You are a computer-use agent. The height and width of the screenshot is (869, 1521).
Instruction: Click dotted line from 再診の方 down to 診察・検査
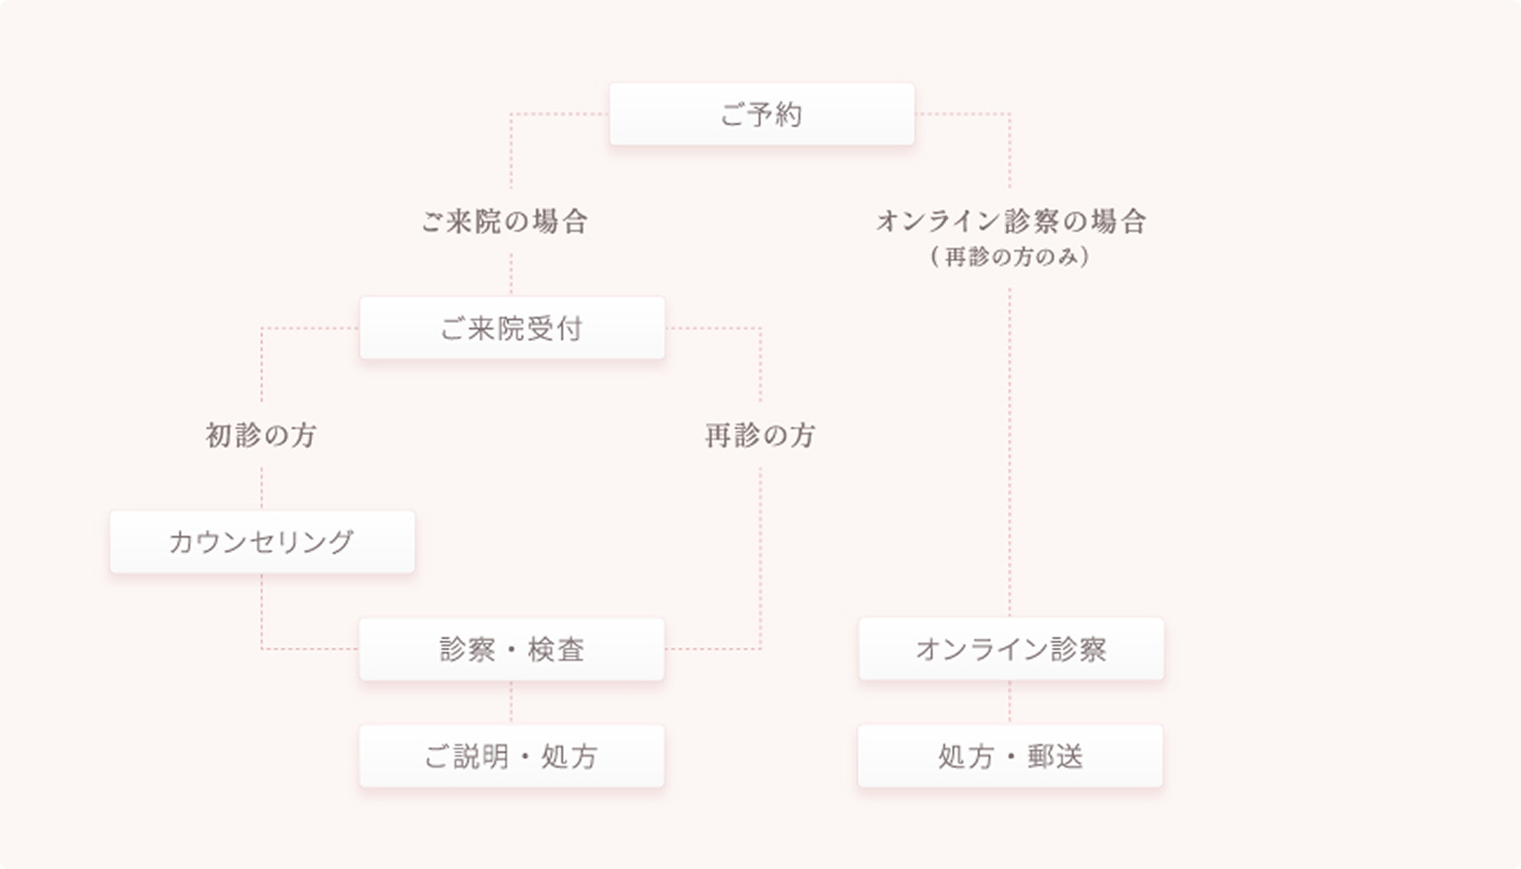[760, 561]
